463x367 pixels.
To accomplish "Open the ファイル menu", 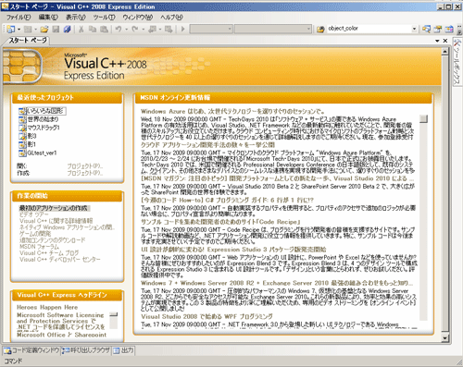I will [19, 18].
